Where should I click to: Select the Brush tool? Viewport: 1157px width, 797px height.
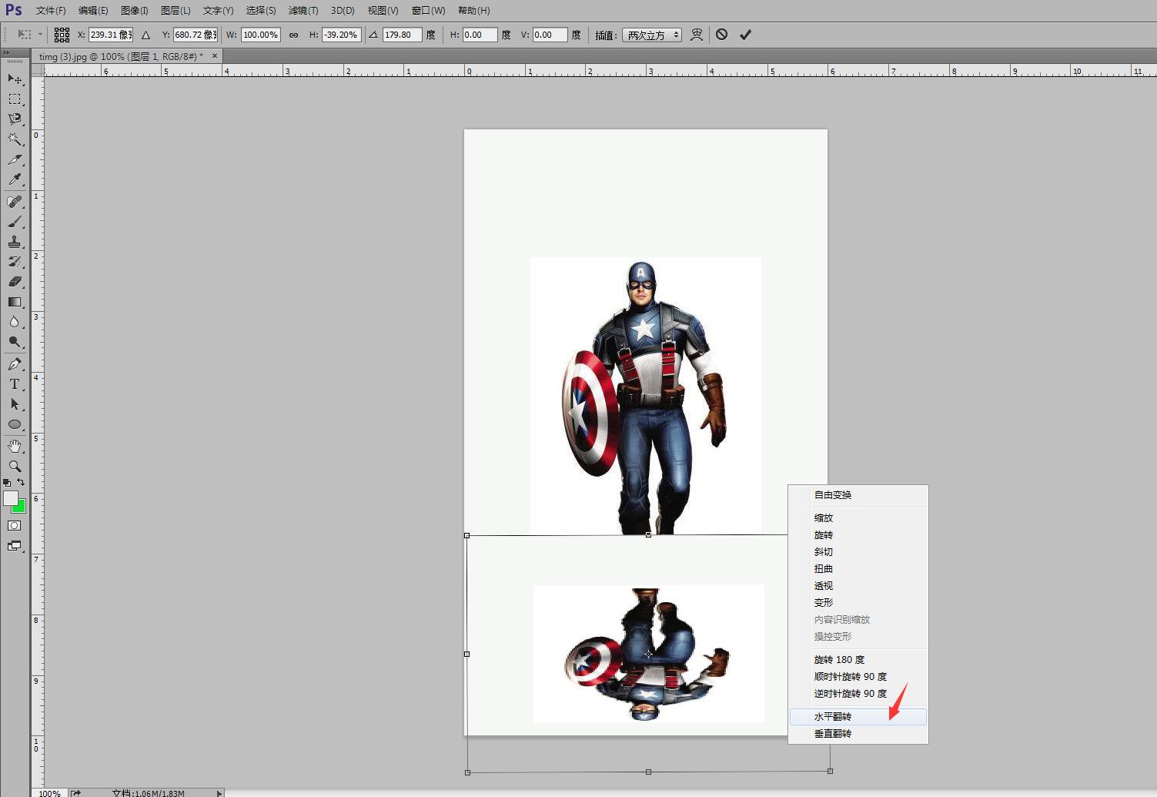click(x=15, y=222)
